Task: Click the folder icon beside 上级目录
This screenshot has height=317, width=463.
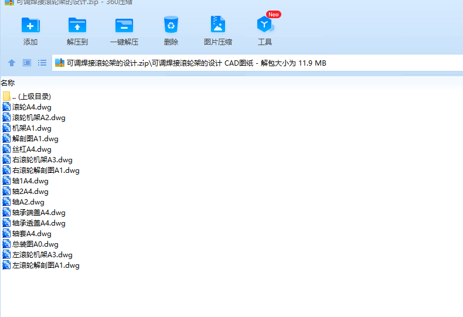Action: (x=6, y=96)
